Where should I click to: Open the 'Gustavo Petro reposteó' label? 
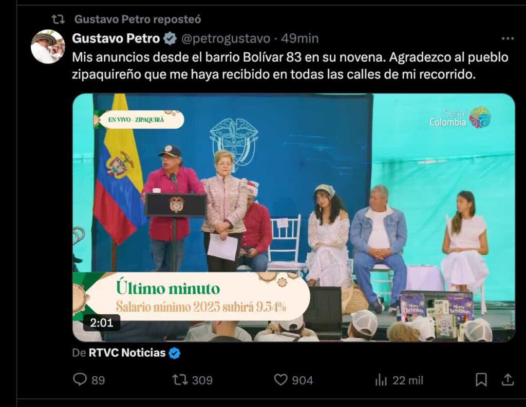(x=138, y=19)
